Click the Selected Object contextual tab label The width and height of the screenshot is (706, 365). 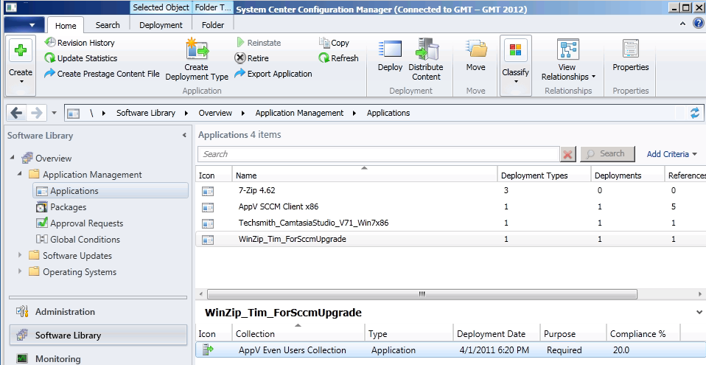[161, 7]
